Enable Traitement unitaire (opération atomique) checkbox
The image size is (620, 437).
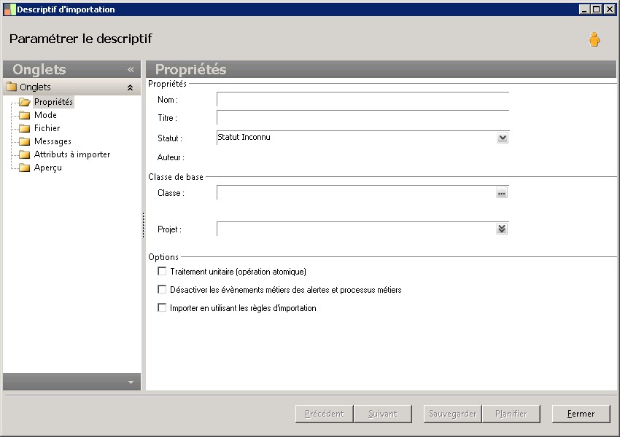pyautogui.click(x=162, y=271)
